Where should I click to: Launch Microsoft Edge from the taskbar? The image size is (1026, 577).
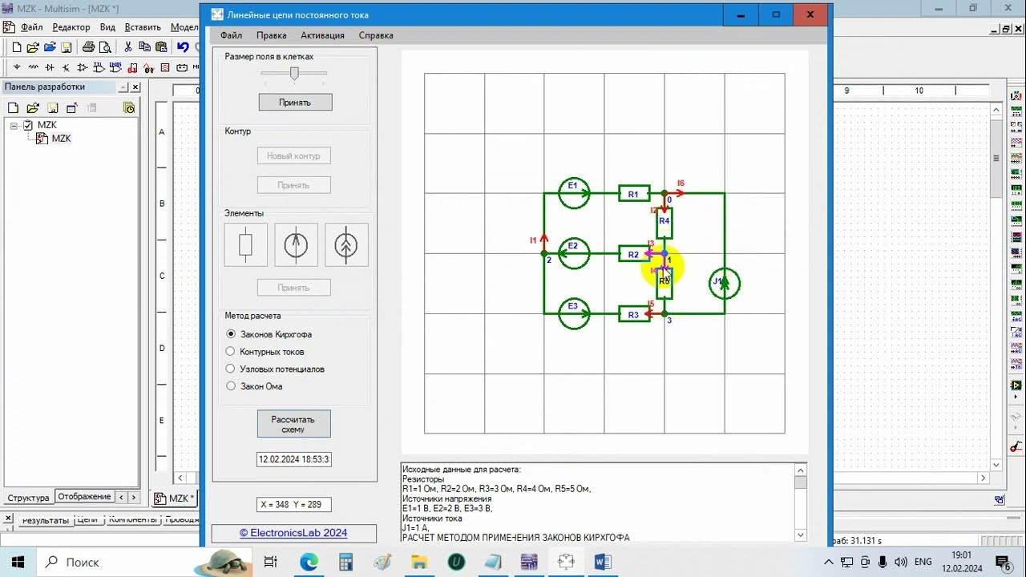point(309,562)
